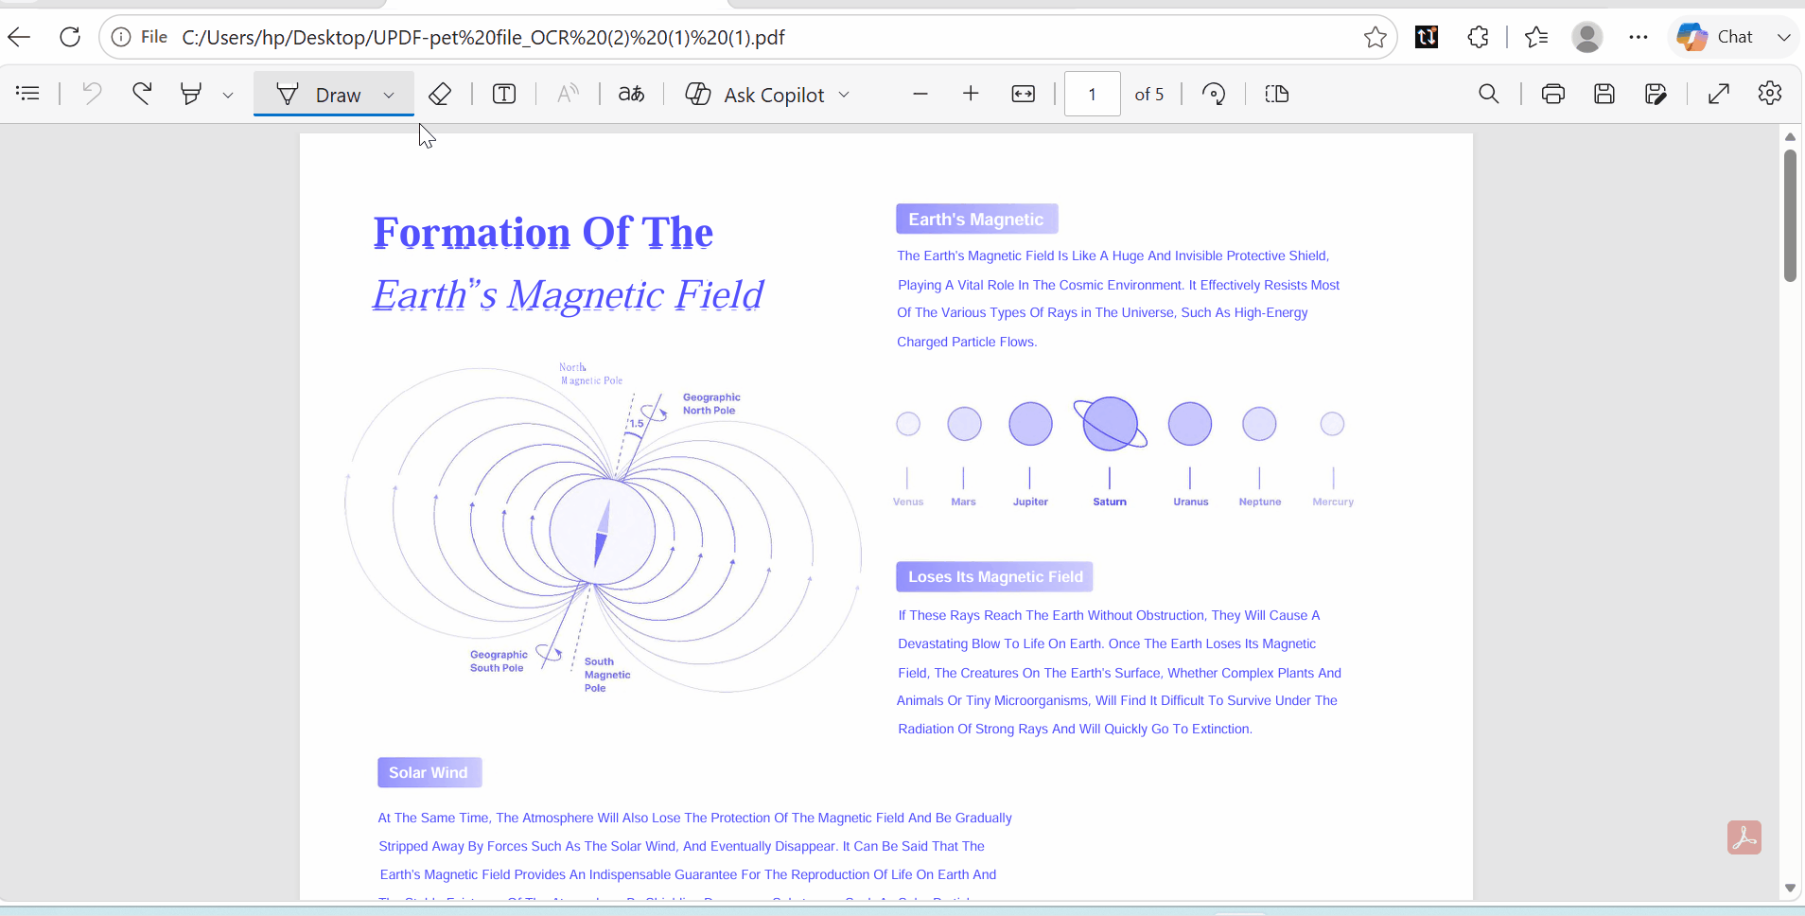The image size is (1805, 916).
Task: Click the Mercury planet label
Action: [1333, 502]
